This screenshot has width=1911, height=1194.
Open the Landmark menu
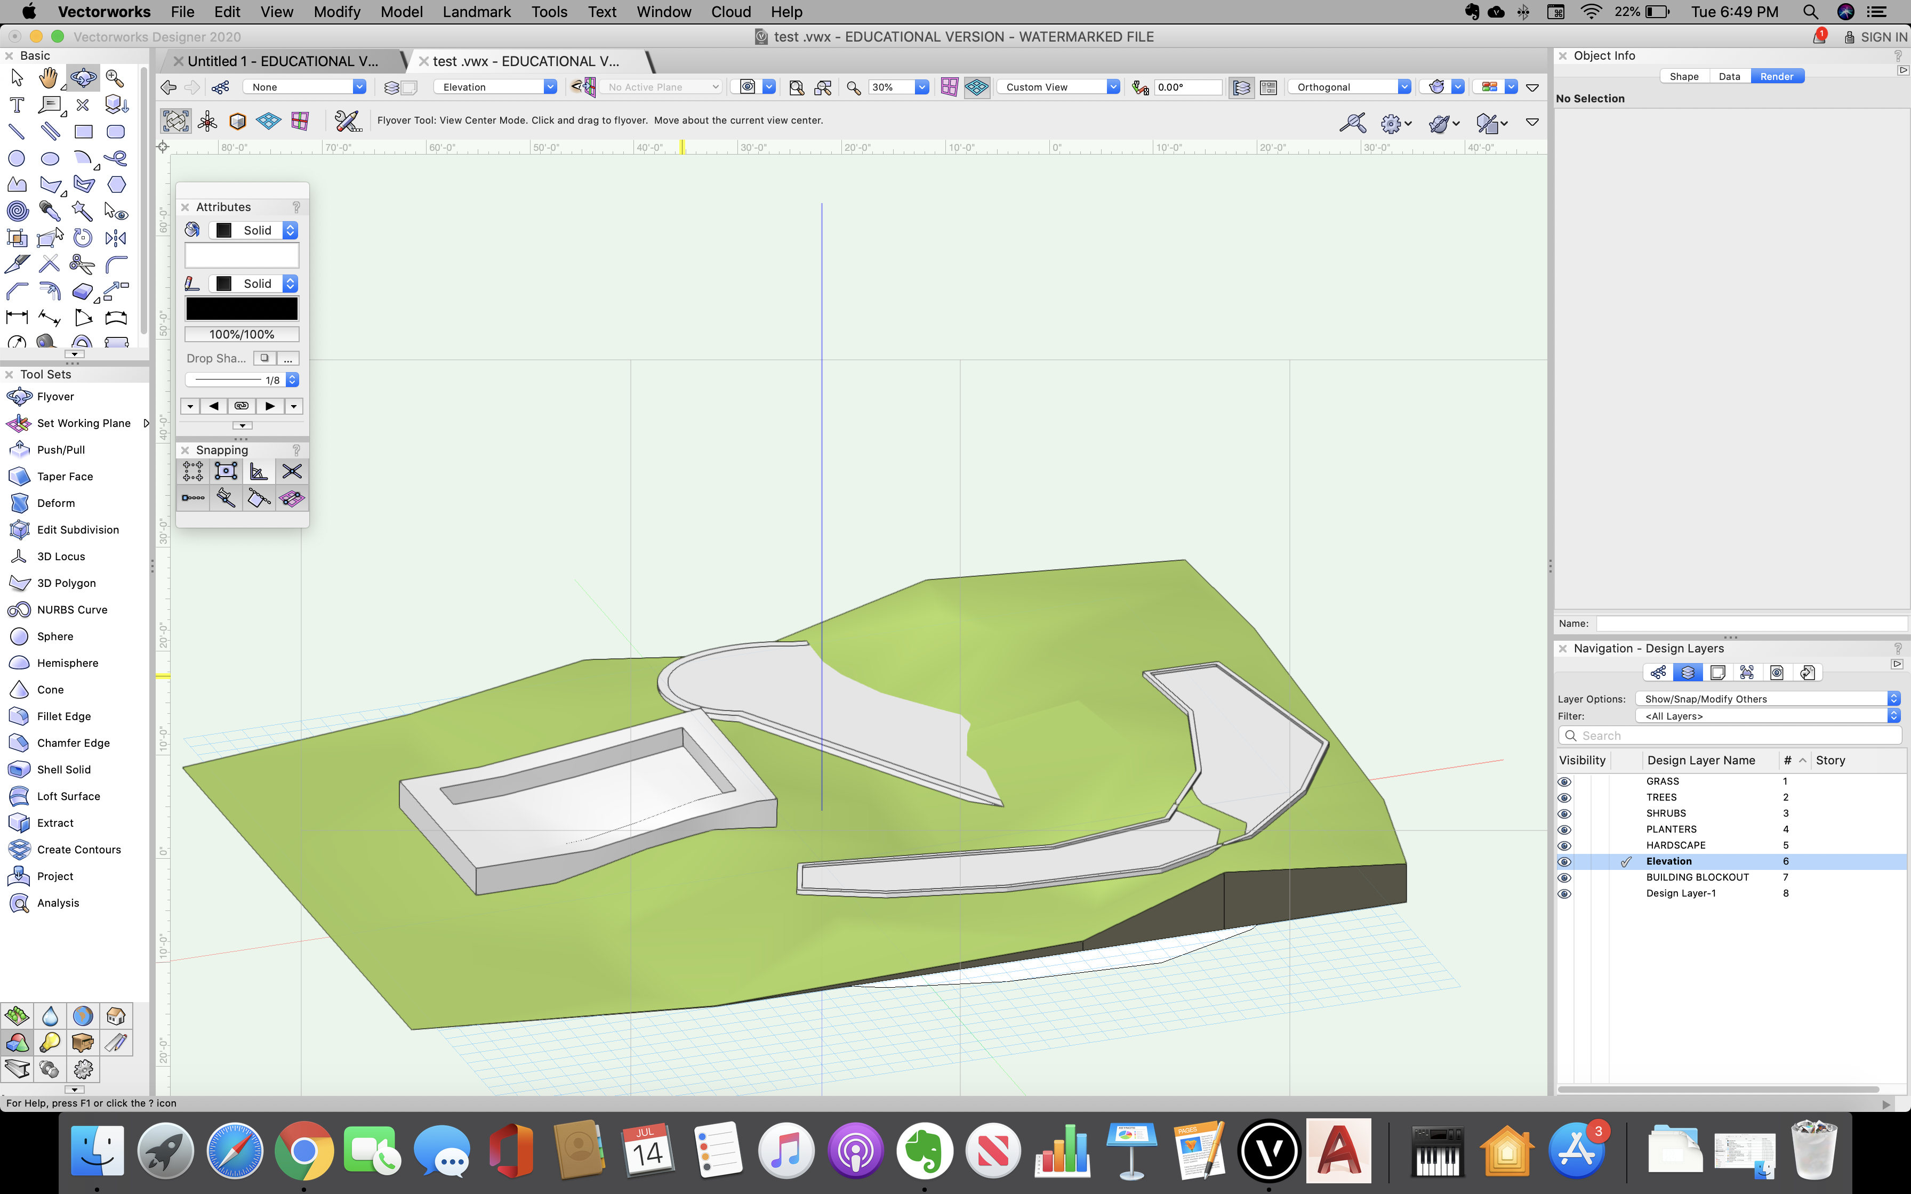pos(477,12)
